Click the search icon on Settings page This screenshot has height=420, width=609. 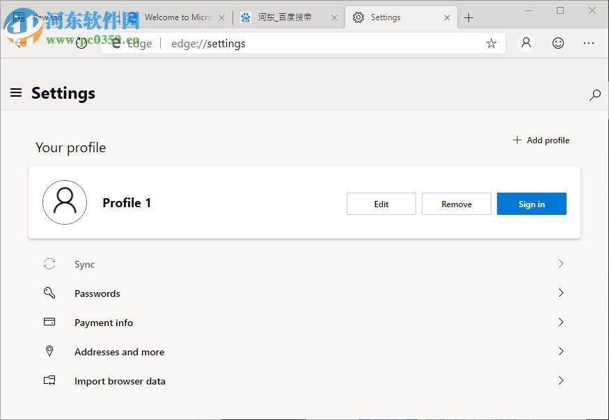pyautogui.click(x=595, y=95)
